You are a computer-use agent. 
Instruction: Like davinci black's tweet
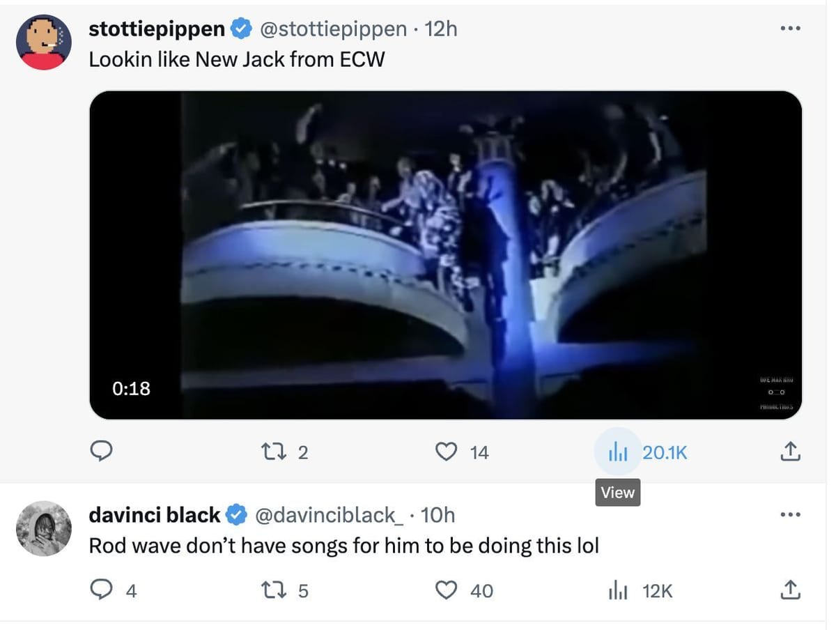[446, 591]
